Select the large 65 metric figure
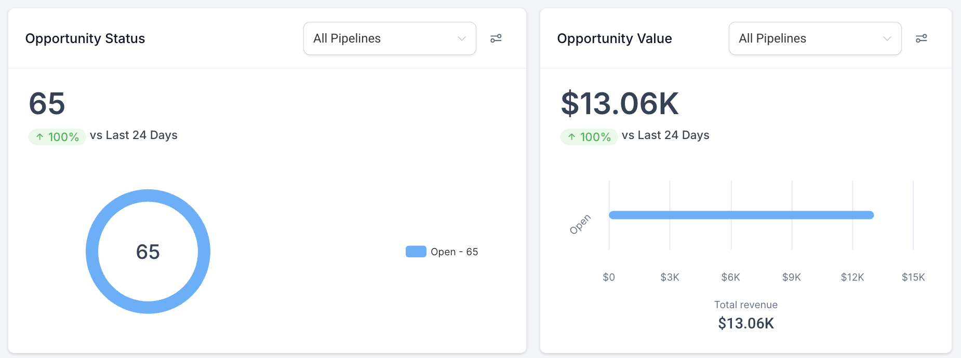This screenshot has height=358, width=961. 47,104
